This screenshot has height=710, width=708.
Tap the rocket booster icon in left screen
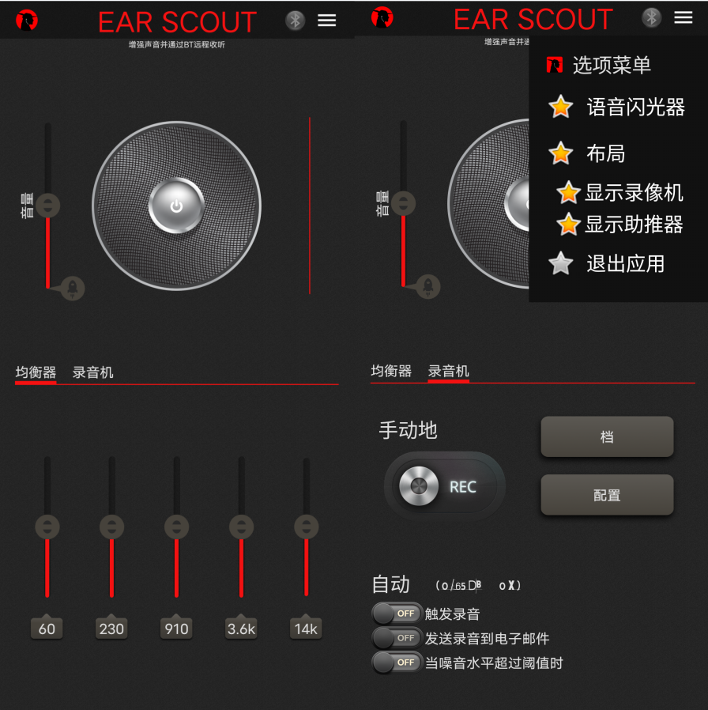(x=72, y=288)
